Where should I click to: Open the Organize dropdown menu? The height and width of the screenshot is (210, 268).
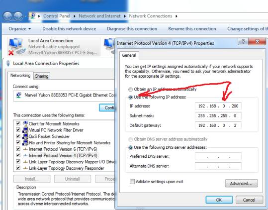click(20, 29)
